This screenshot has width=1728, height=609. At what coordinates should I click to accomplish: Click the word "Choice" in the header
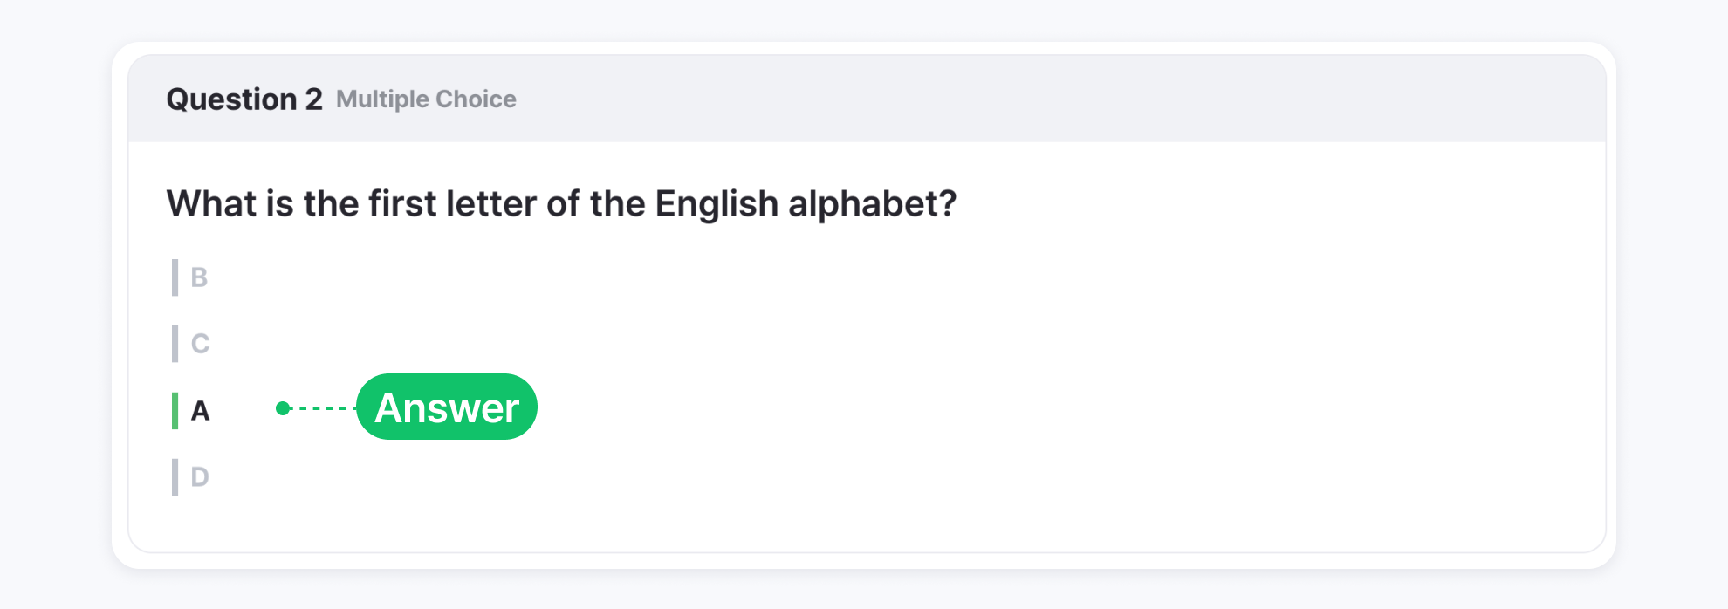coord(476,99)
